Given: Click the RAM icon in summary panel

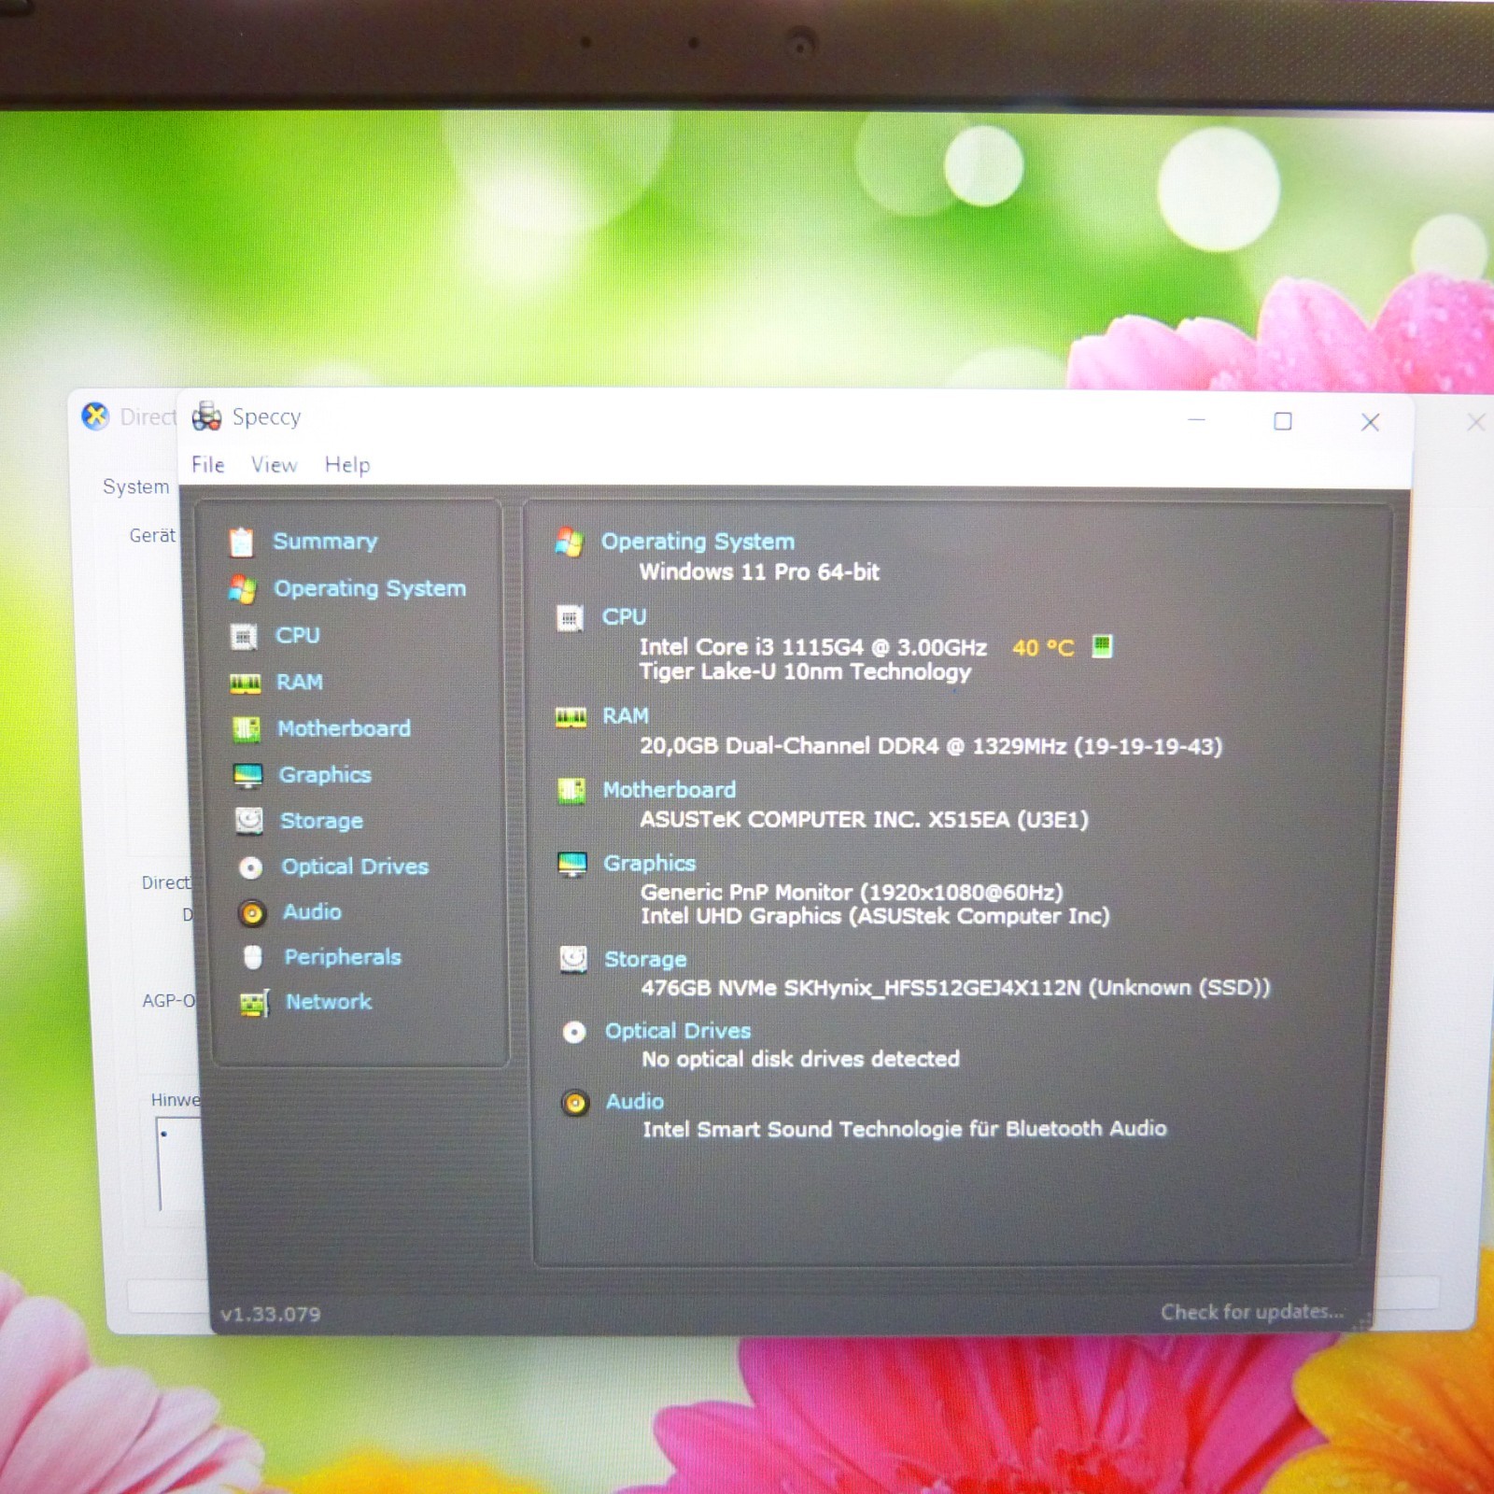Looking at the screenshot, I should coord(571,717).
